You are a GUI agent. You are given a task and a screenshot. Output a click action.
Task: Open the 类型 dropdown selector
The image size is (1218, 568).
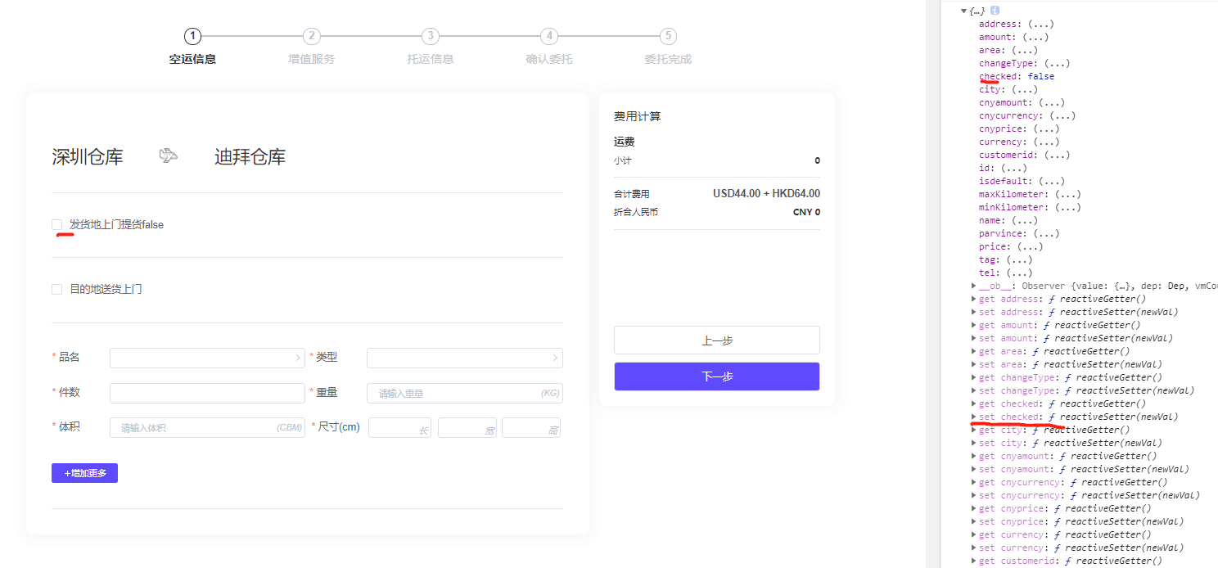463,358
